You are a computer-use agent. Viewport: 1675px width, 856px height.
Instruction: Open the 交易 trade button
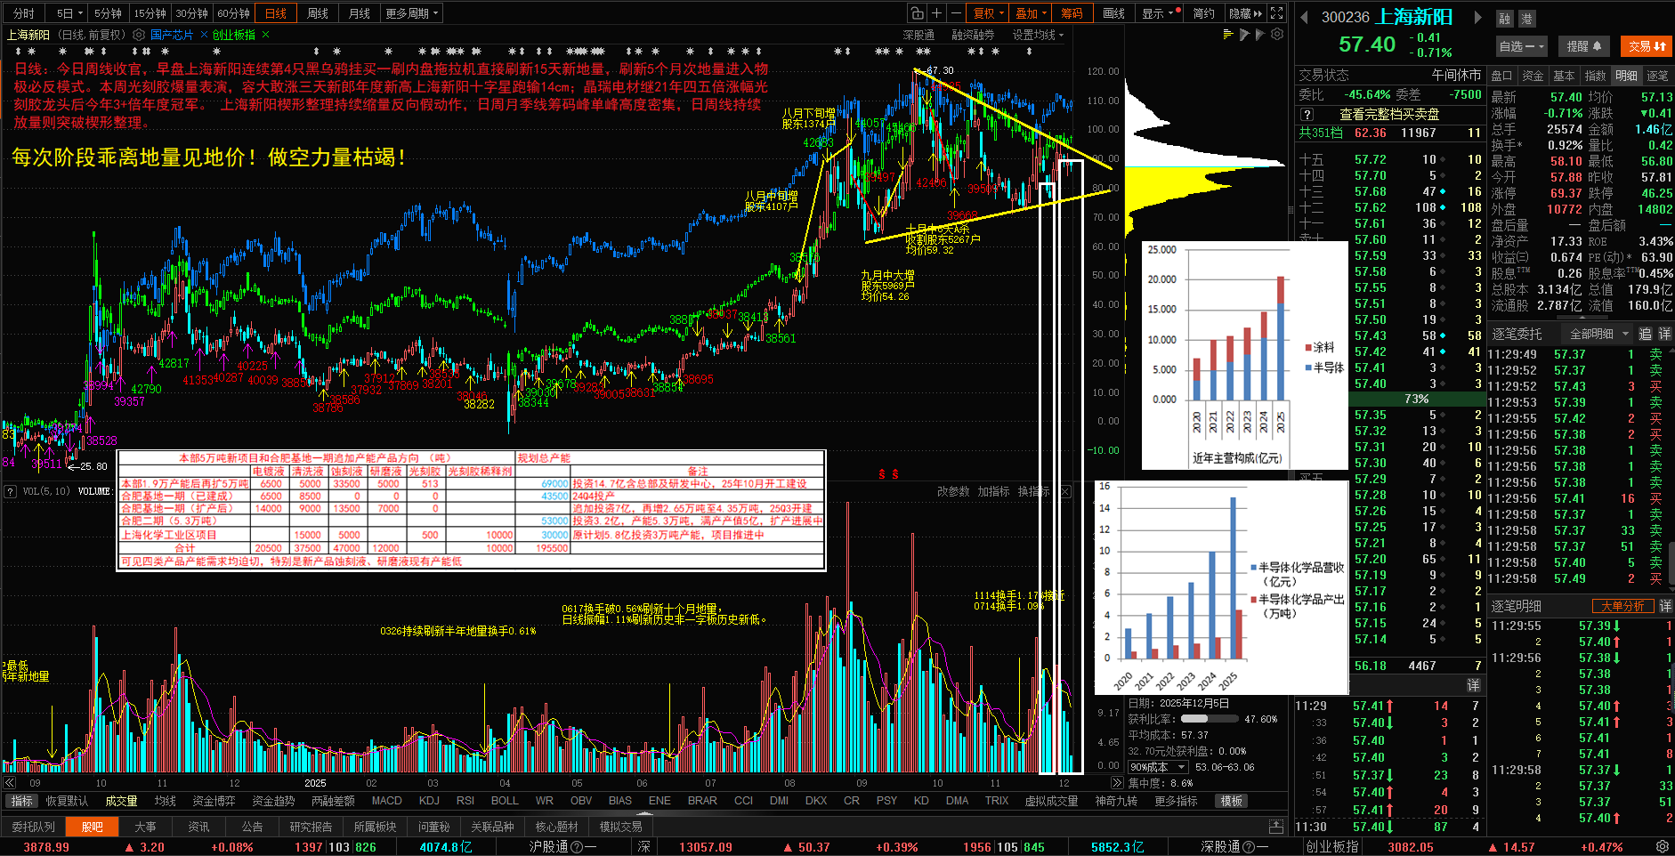click(x=1647, y=46)
